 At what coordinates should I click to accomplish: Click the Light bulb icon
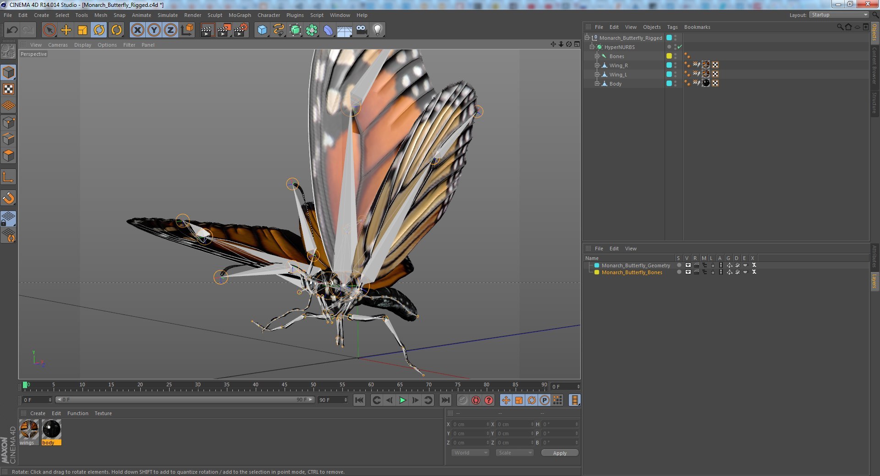(x=378, y=30)
